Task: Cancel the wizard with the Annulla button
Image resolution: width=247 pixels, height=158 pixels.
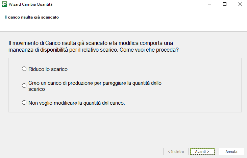Action: (x=231, y=152)
